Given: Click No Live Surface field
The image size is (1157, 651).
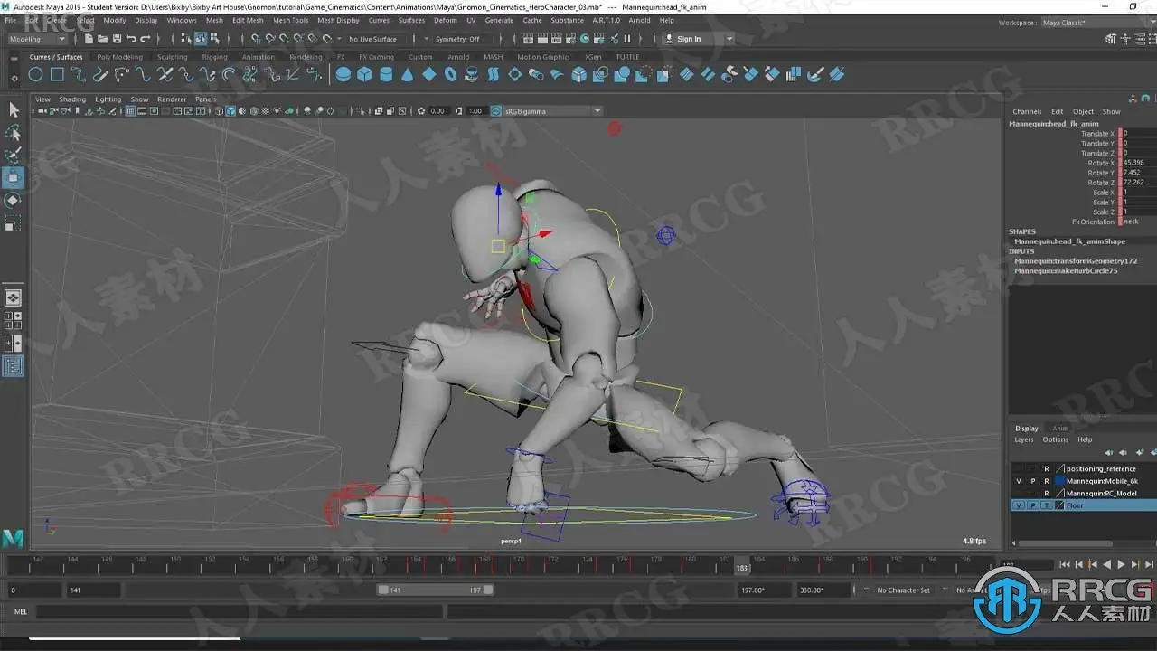Looking at the screenshot, I should tap(373, 39).
